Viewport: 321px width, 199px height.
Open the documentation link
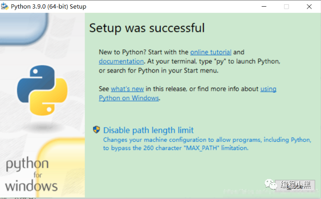pyautogui.click(x=121, y=61)
